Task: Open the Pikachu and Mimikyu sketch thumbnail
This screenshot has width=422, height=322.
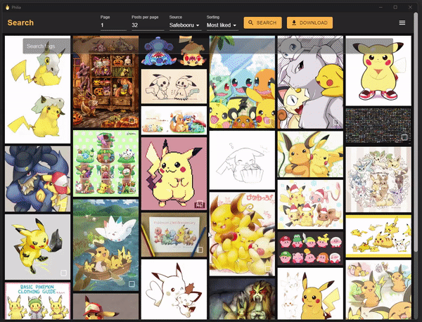Action: 174,86
